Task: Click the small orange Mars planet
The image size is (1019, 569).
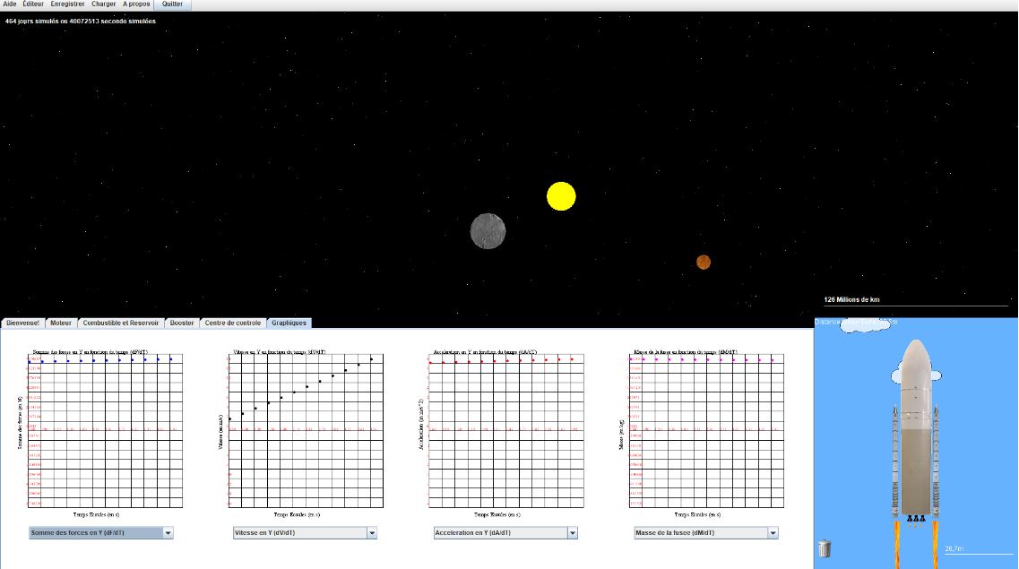Action: click(x=704, y=262)
